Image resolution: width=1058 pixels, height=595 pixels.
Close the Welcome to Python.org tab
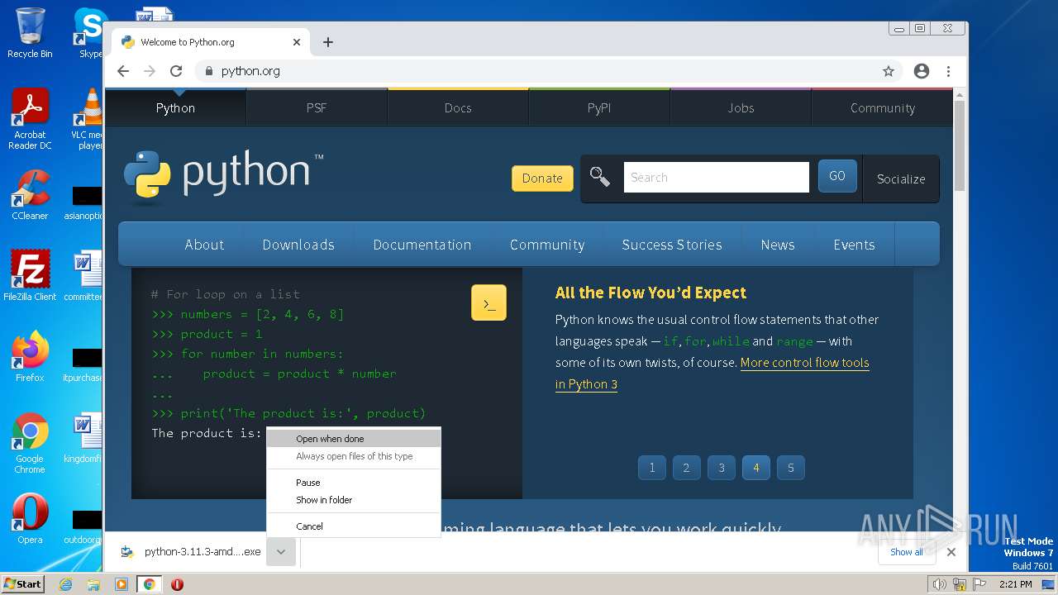pos(297,42)
